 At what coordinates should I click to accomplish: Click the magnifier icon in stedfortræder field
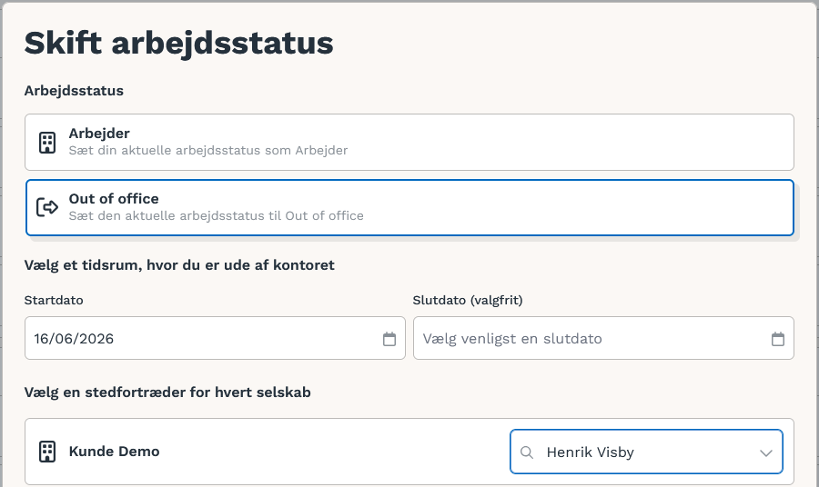[x=527, y=452]
